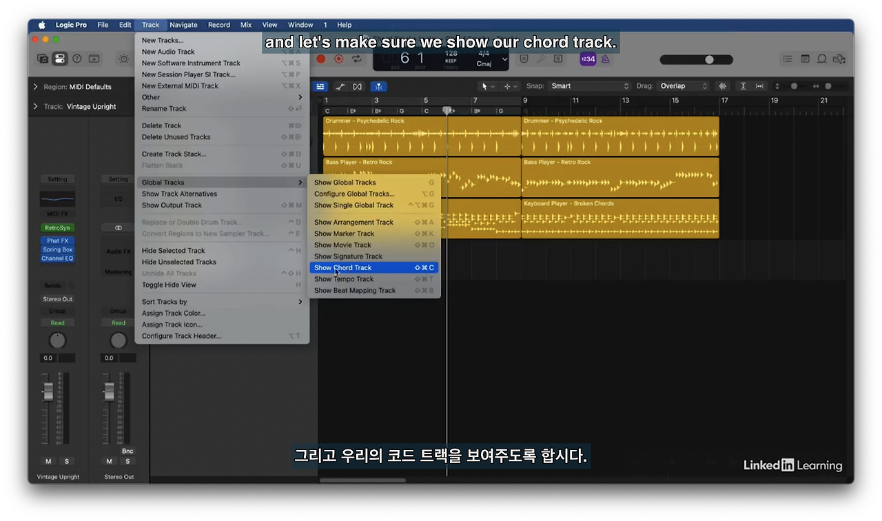
Task: Click the Vintage Upright pan knob
Action: 58,340
